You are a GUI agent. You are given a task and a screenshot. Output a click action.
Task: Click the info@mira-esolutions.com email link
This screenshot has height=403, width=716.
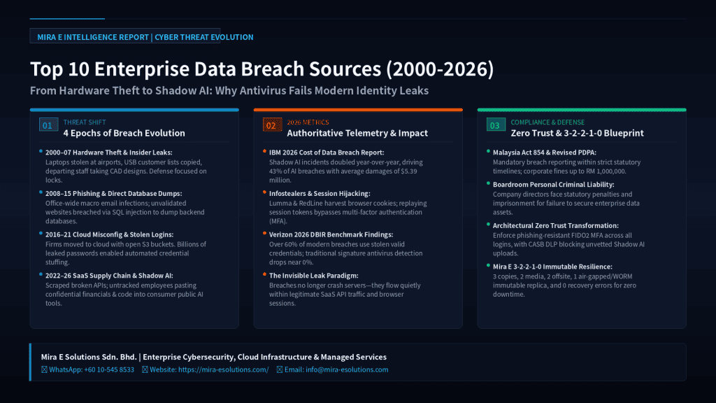coord(347,369)
